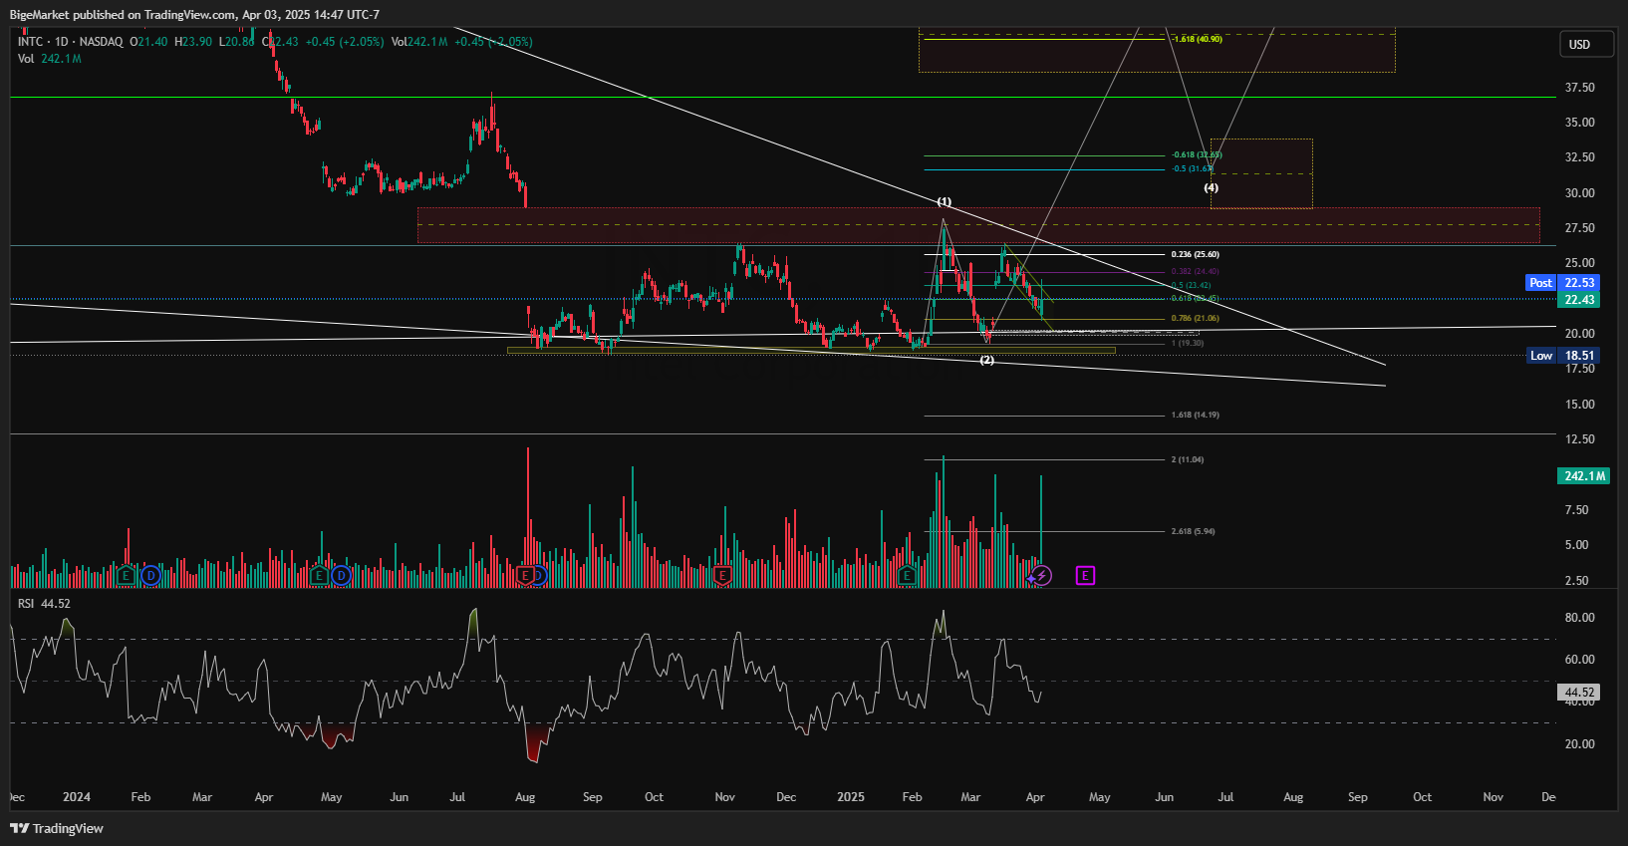Click the Sep label beside Aug 2025 on time axis
This screenshot has width=1628, height=846.
coord(1357,797)
